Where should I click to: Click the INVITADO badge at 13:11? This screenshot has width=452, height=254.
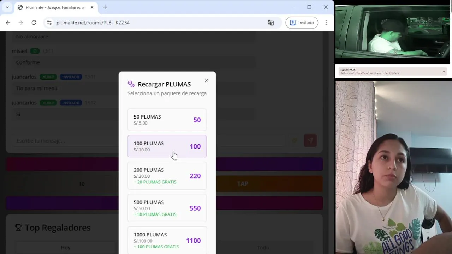pyautogui.click(x=71, y=77)
